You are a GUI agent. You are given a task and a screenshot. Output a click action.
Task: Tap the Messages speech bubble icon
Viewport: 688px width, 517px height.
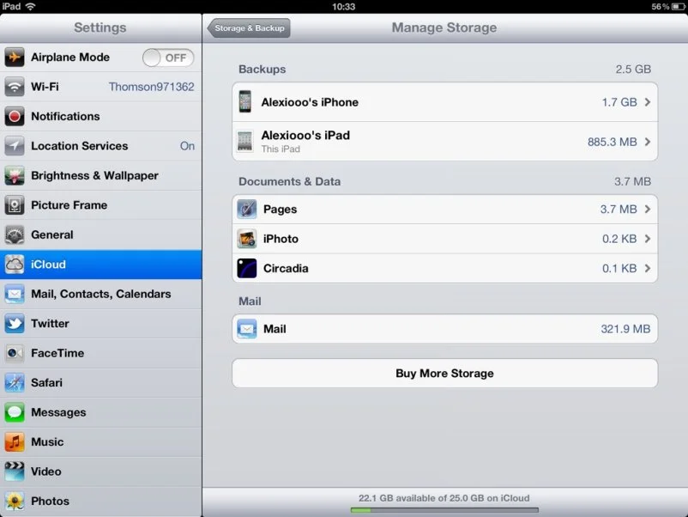pos(15,412)
